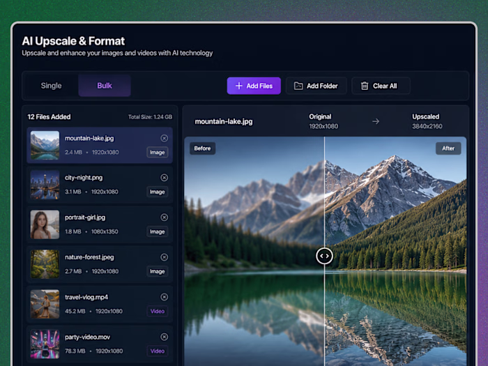Remove travel-vlog.mp4 with its X icon
The width and height of the screenshot is (488, 366).
(x=164, y=297)
